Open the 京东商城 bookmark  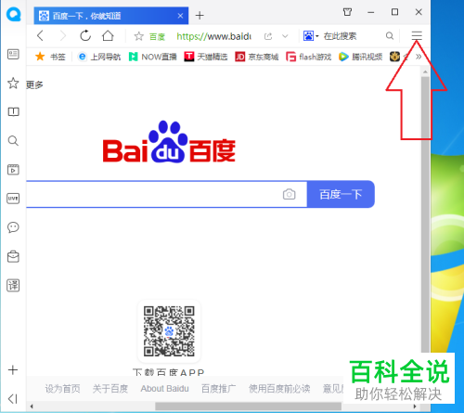click(x=257, y=57)
